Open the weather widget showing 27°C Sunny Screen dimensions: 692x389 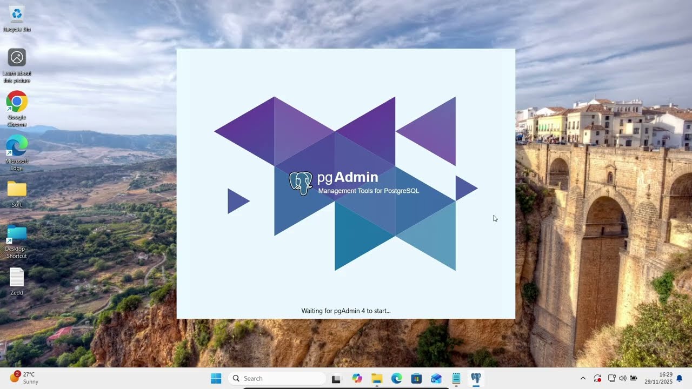(24, 378)
